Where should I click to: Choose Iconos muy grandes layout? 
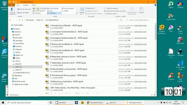tap(40, 8)
